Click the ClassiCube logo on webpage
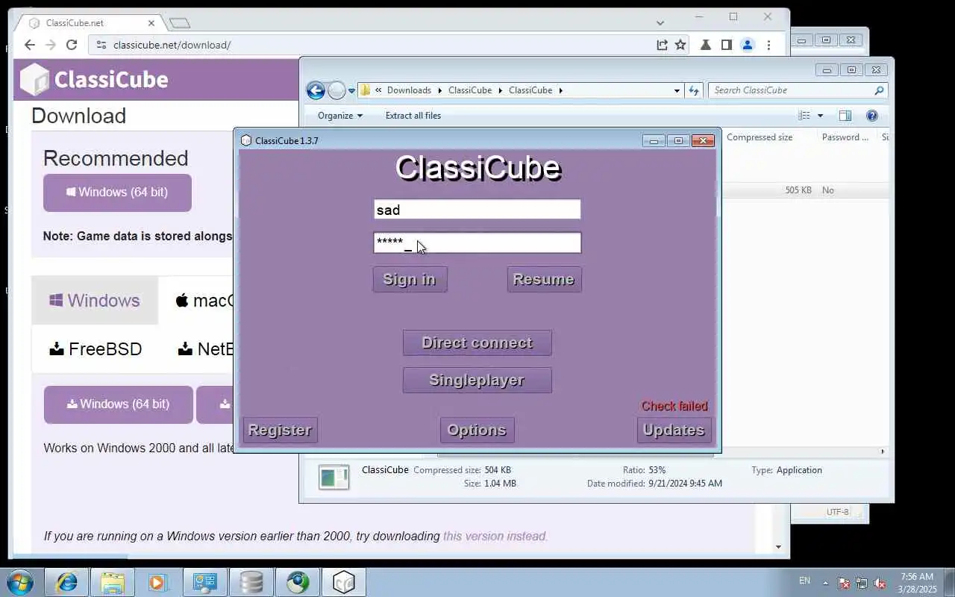This screenshot has height=597, width=955. pyautogui.click(x=94, y=79)
